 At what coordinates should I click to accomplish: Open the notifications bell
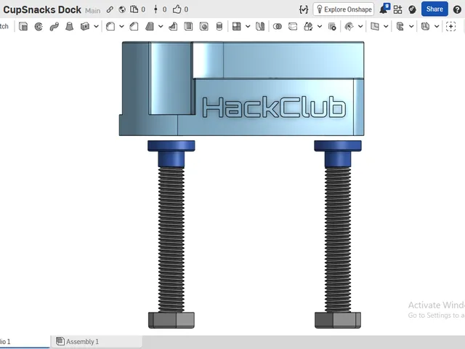[384, 9]
